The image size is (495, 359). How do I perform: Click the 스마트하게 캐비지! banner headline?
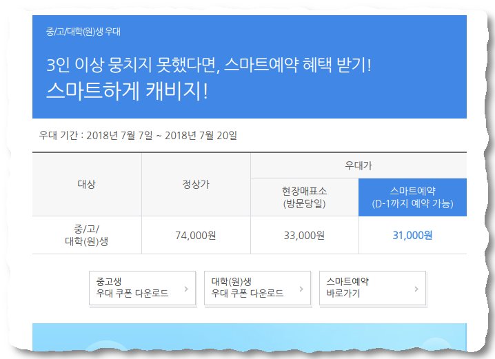[x=128, y=91]
